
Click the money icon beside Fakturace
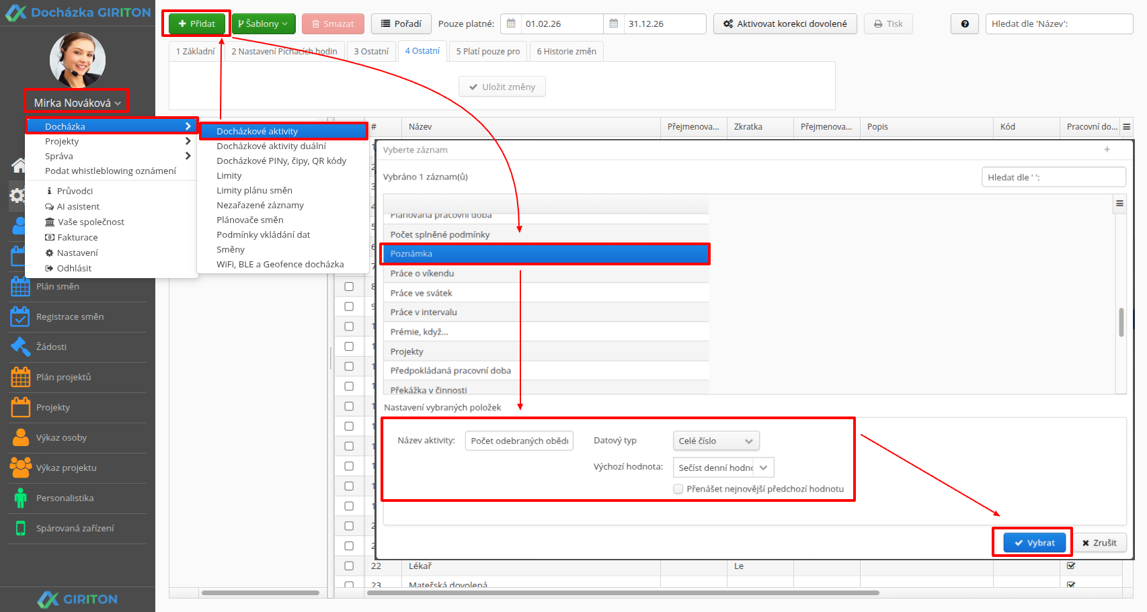coord(49,237)
